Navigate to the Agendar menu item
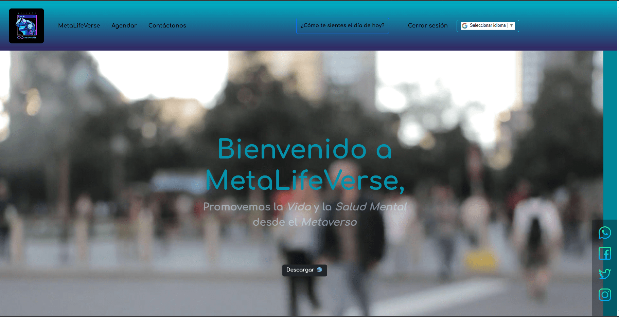 pyautogui.click(x=124, y=25)
